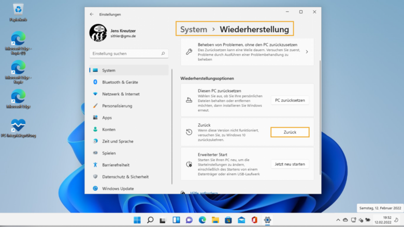404x227 pixels.
Task: Click the Zurück history clock icon
Action: 189,132
